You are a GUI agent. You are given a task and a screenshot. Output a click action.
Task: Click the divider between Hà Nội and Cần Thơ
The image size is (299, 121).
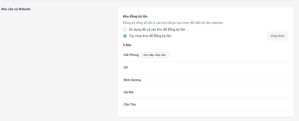click(205, 99)
